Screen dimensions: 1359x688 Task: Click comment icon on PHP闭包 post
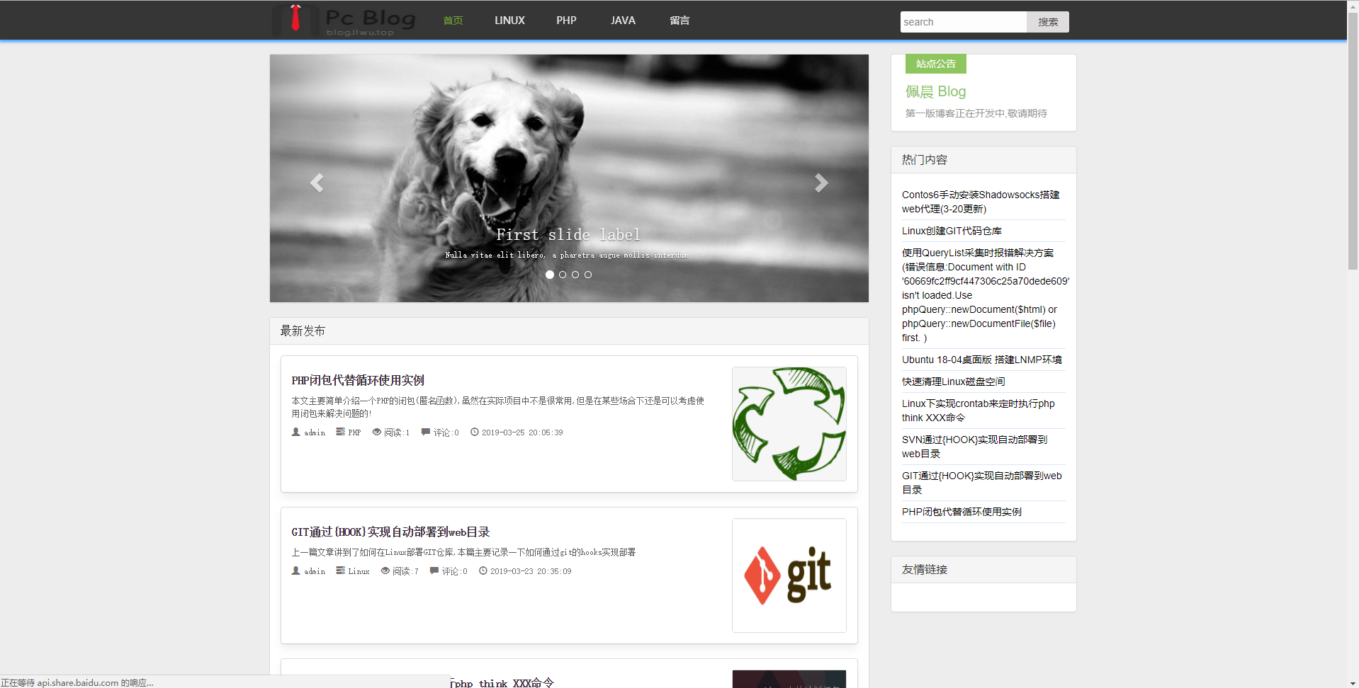click(426, 432)
